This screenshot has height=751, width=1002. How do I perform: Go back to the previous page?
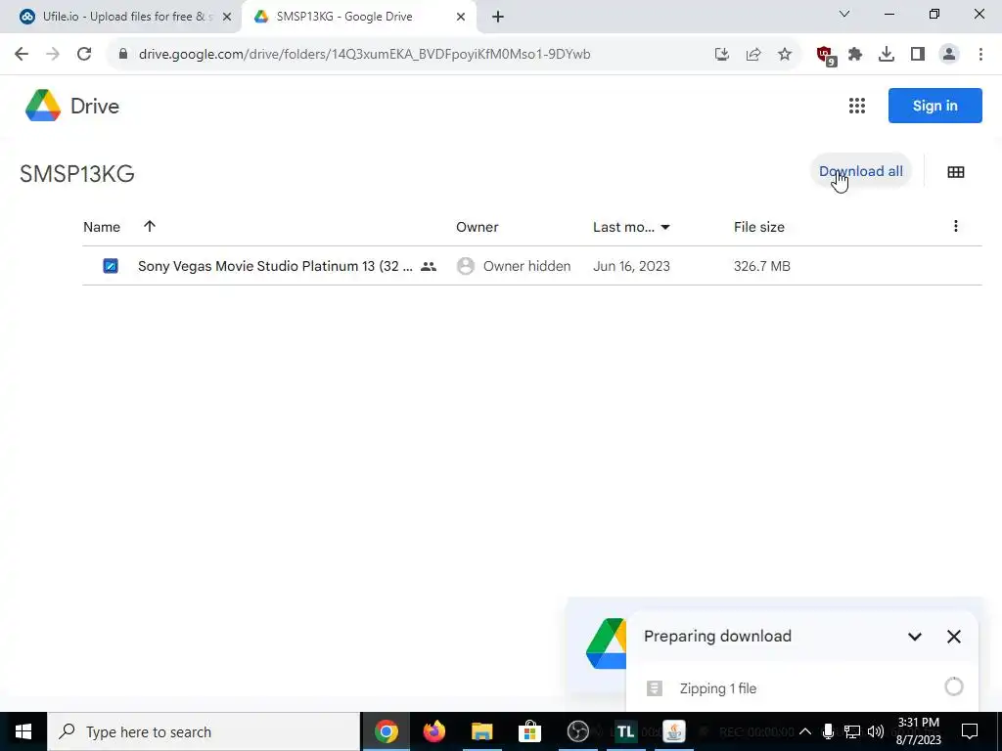point(22,55)
